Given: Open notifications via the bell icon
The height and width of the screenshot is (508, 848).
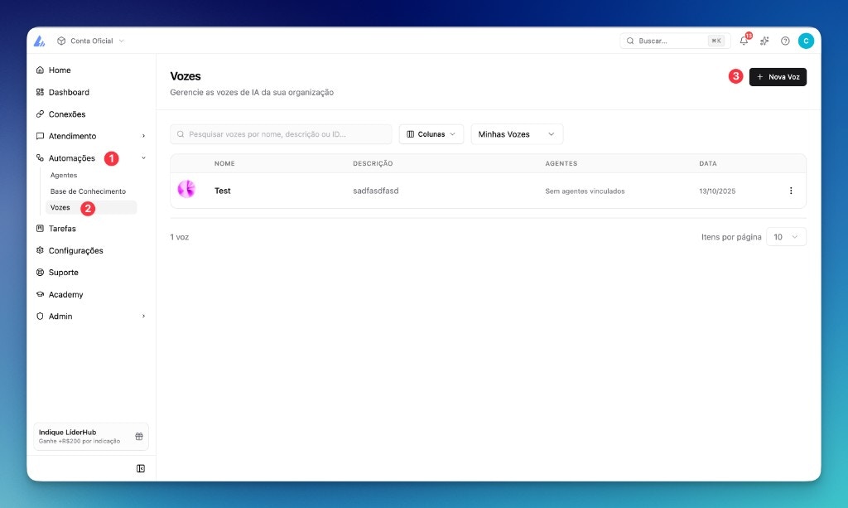Looking at the screenshot, I should [x=744, y=40].
